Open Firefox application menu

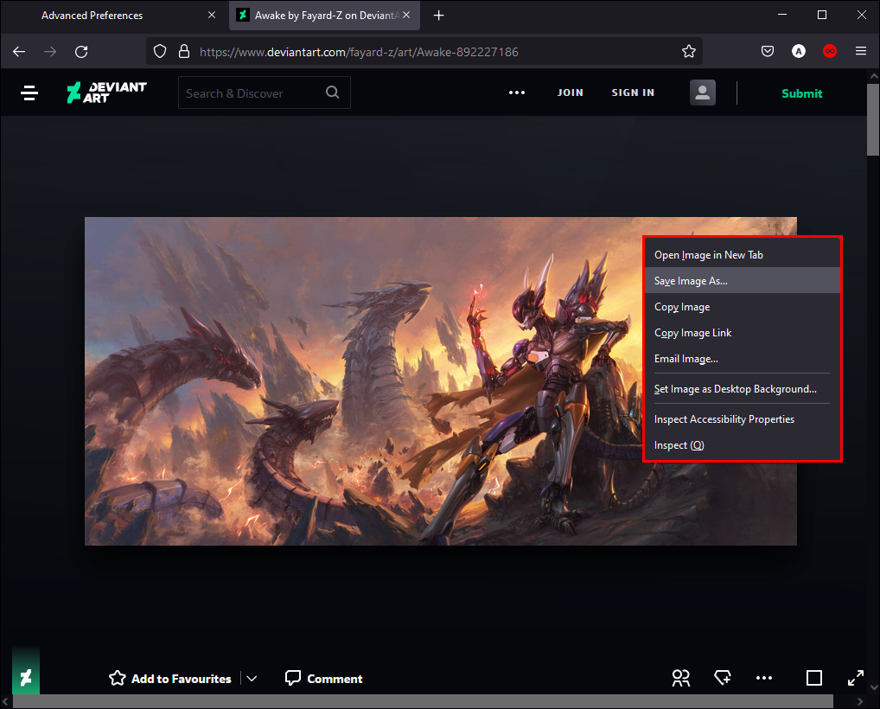(861, 52)
